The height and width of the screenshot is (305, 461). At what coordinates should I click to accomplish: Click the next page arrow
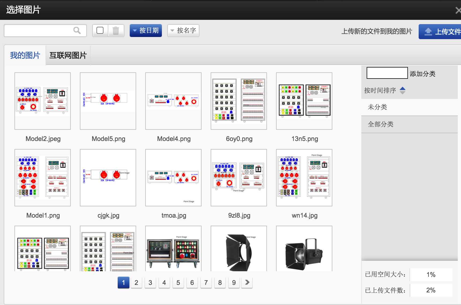click(x=247, y=282)
